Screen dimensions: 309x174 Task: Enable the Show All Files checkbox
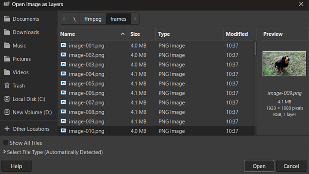point(5,143)
